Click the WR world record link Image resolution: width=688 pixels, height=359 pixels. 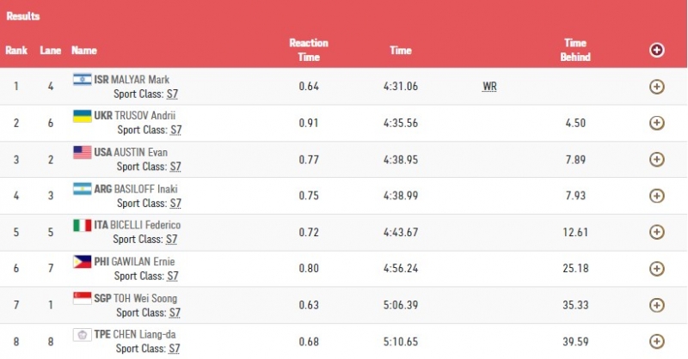coord(491,87)
